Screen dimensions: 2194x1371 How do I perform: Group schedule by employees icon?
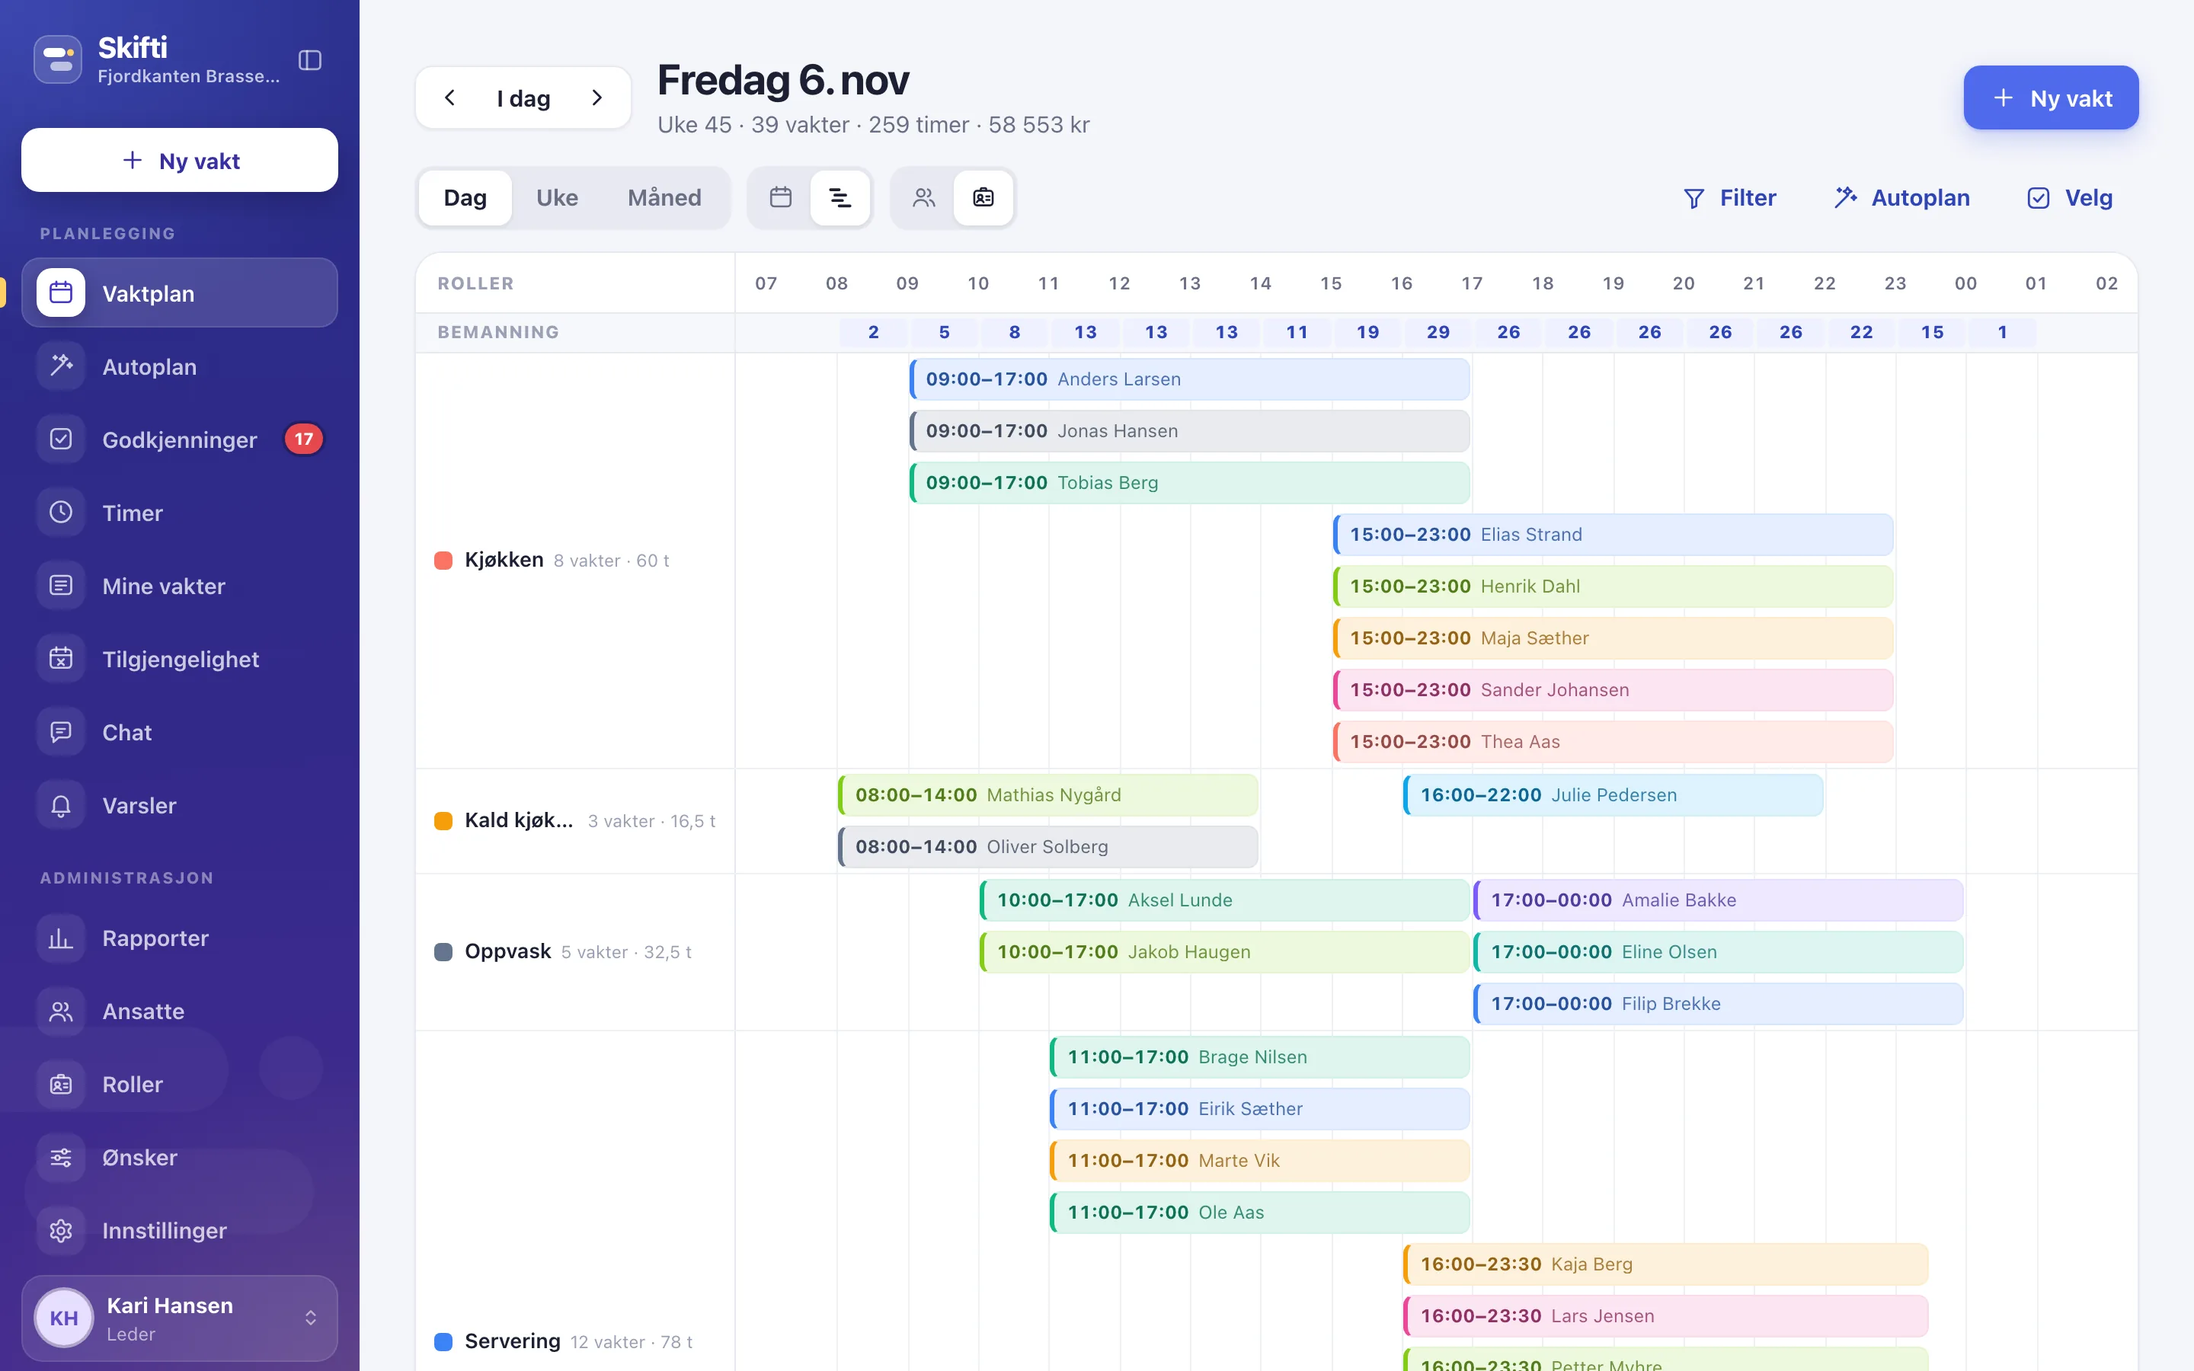click(x=924, y=197)
